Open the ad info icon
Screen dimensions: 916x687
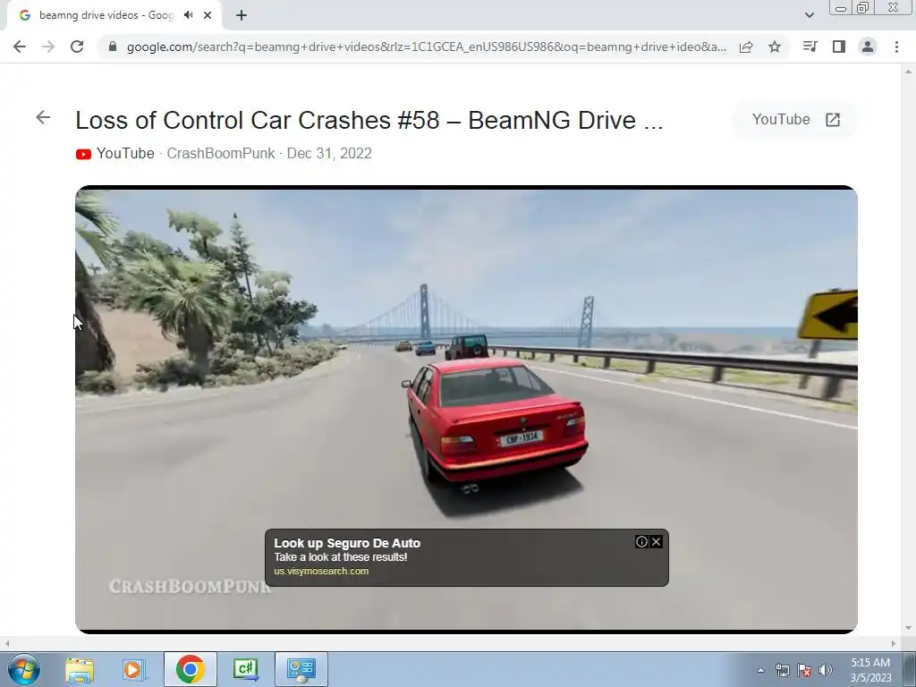641,541
